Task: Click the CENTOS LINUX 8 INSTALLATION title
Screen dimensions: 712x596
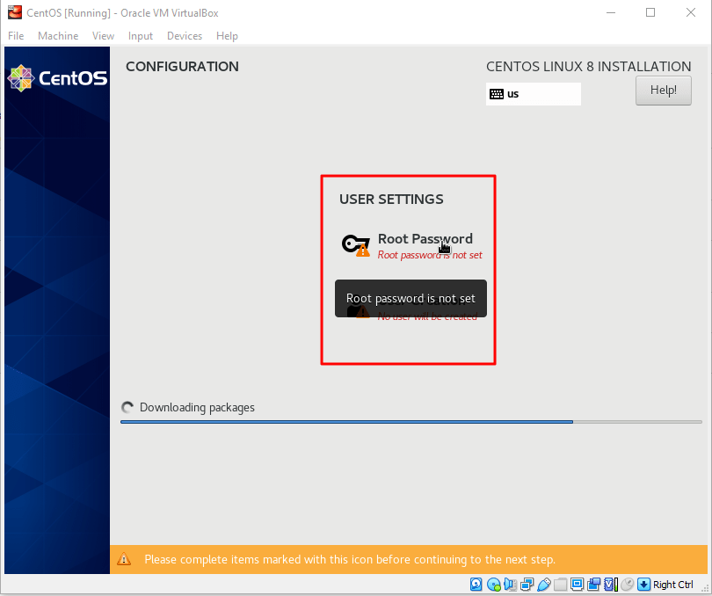Action: pos(588,66)
